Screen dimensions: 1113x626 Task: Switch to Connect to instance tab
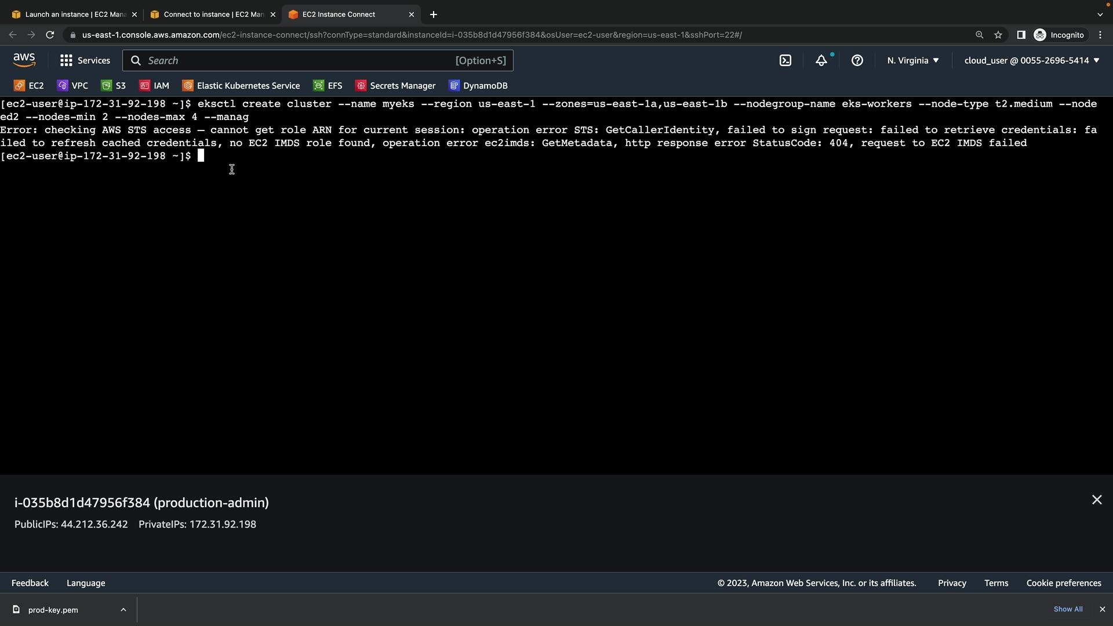209,14
